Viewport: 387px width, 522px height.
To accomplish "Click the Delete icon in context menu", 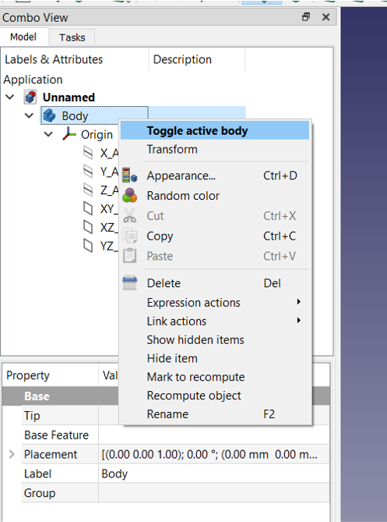I will point(129,283).
